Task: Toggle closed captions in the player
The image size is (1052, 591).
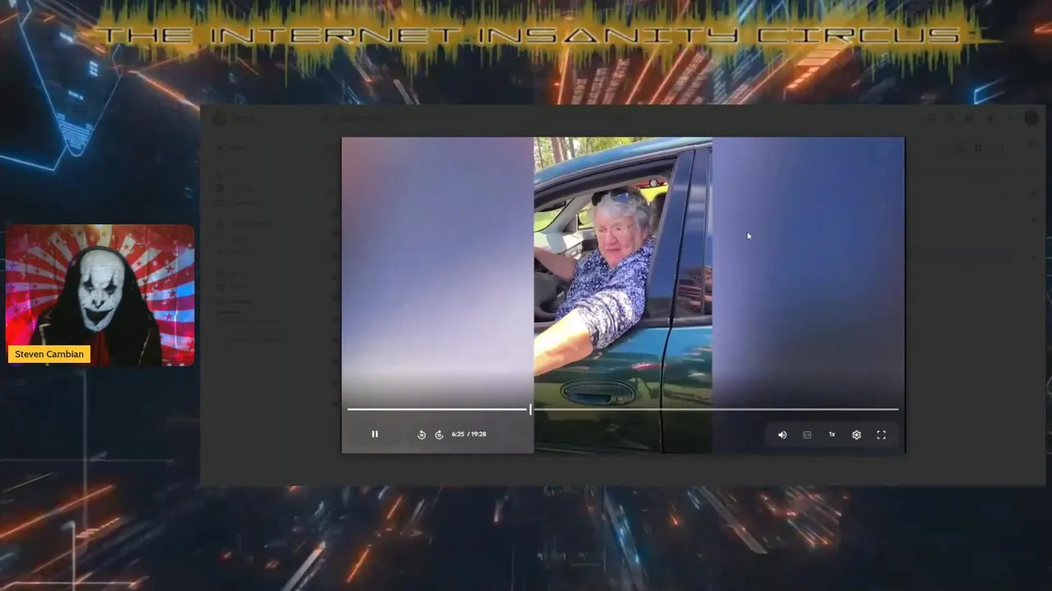Action: click(x=807, y=435)
